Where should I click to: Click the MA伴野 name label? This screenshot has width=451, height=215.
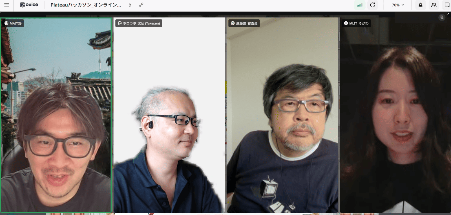coord(13,23)
